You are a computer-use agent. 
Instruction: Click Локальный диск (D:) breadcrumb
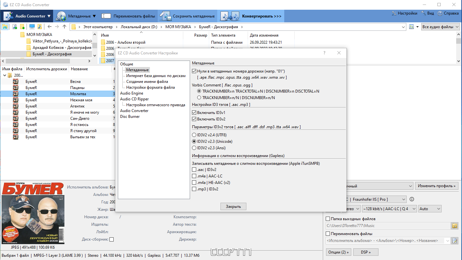tap(139, 27)
